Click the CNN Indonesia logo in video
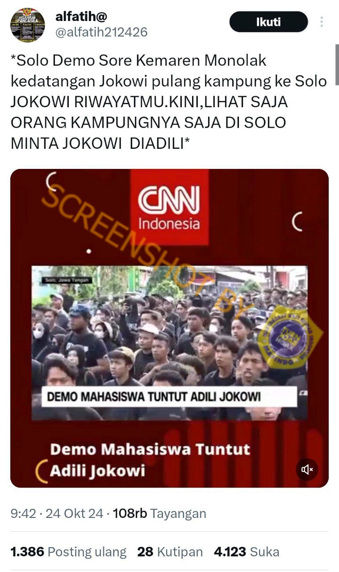 pos(169,207)
